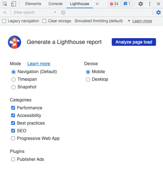Switch to the Console tab
The width and height of the screenshot is (163, 171).
coord(55,4)
